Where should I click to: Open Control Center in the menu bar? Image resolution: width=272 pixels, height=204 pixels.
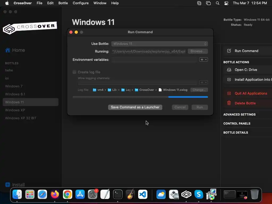coord(226,3)
